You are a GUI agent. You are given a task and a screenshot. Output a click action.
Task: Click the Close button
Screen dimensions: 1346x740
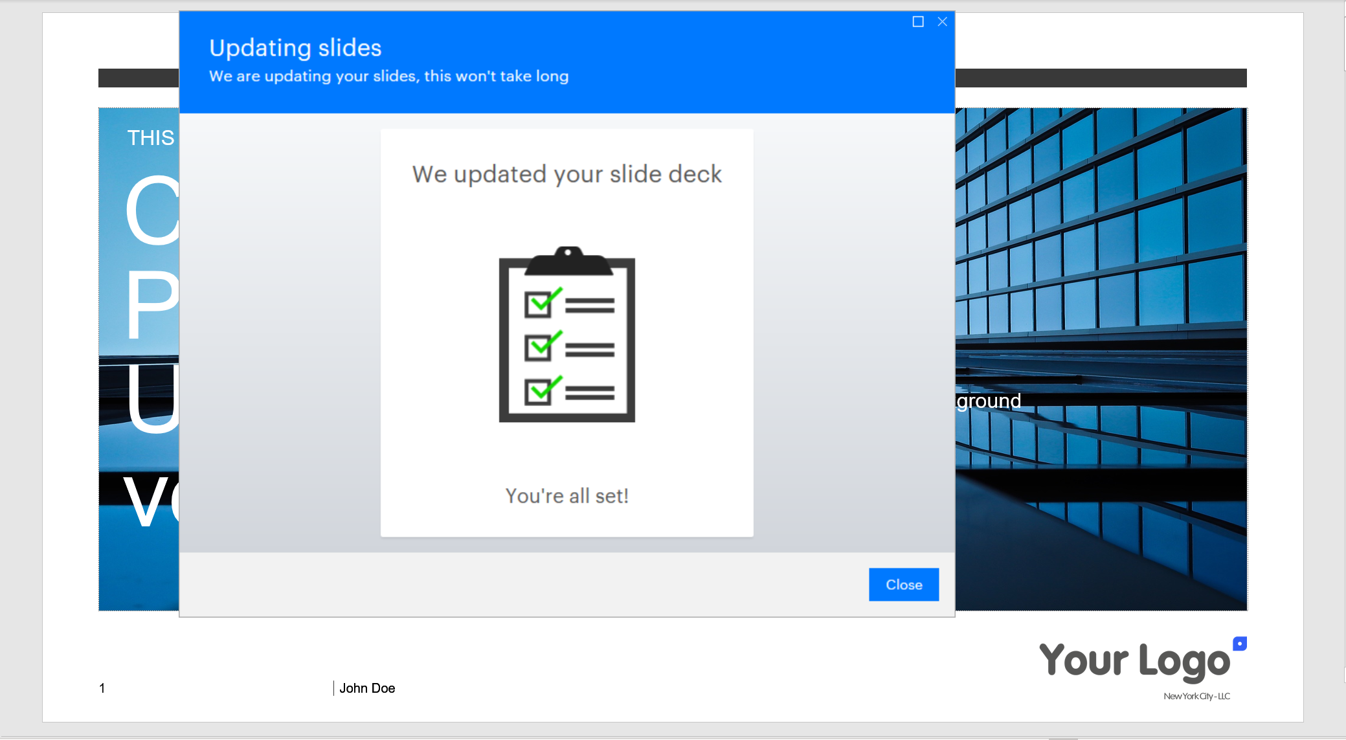click(x=903, y=584)
